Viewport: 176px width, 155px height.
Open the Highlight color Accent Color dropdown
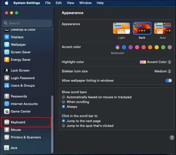point(155,62)
